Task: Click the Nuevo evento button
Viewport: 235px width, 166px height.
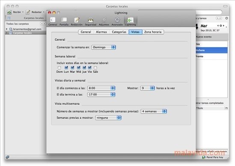Action: [x=204, y=37]
